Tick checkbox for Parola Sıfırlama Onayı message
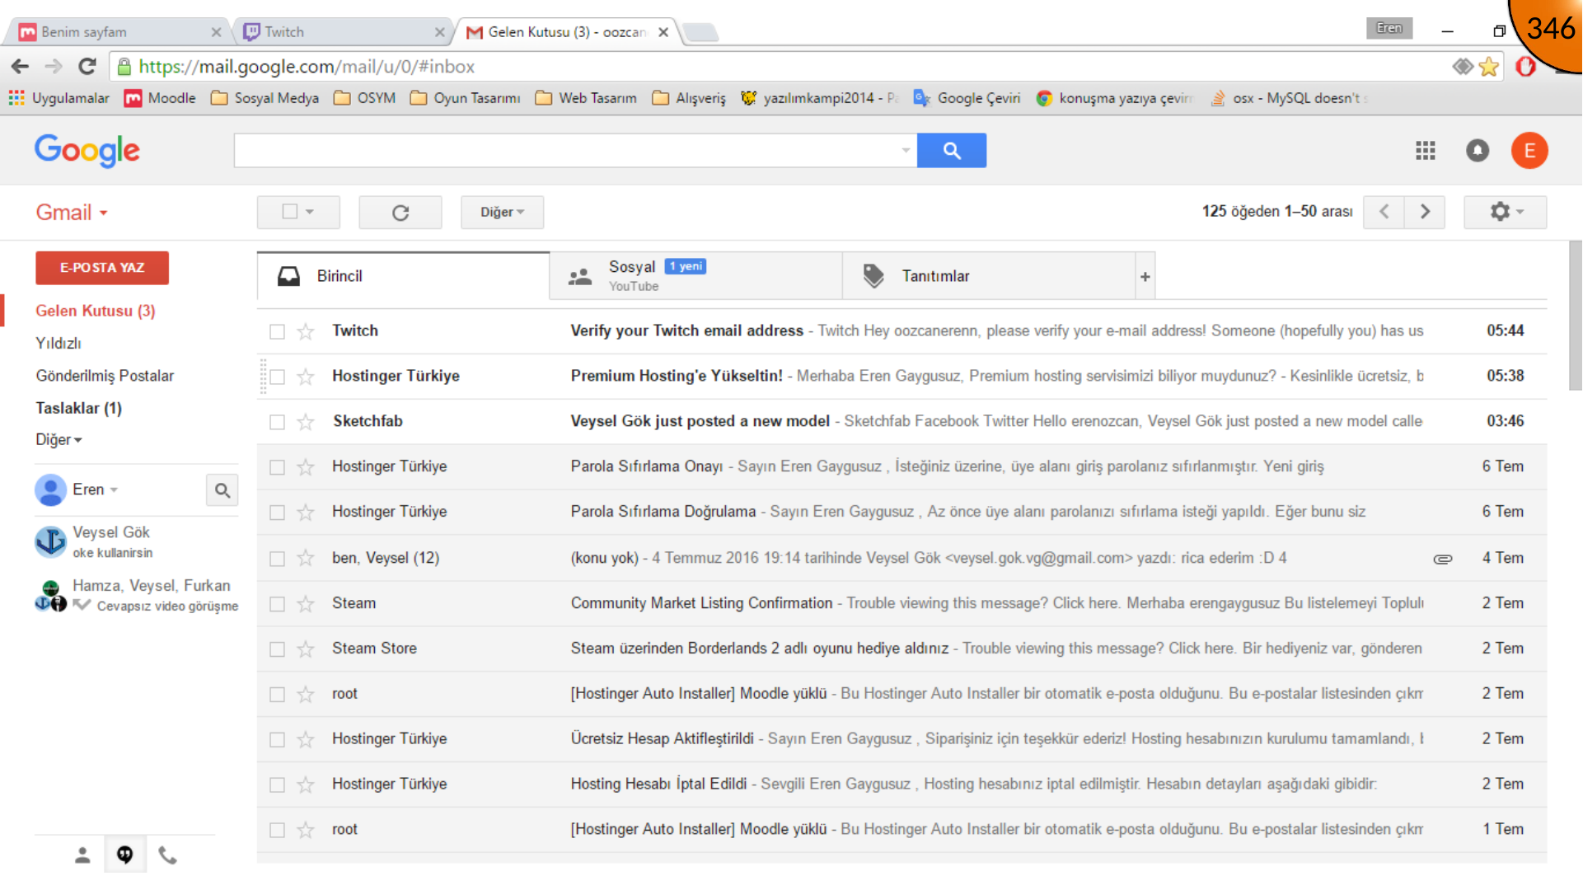The width and height of the screenshot is (1583, 890). [277, 467]
